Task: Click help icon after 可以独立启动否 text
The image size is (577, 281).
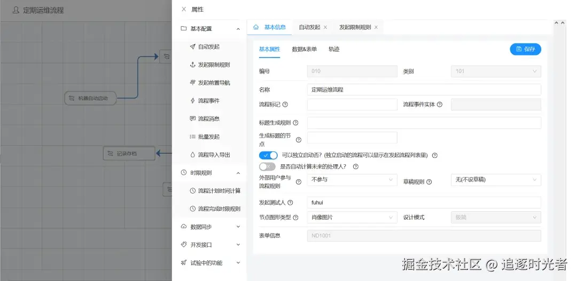Action: click(x=434, y=155)
